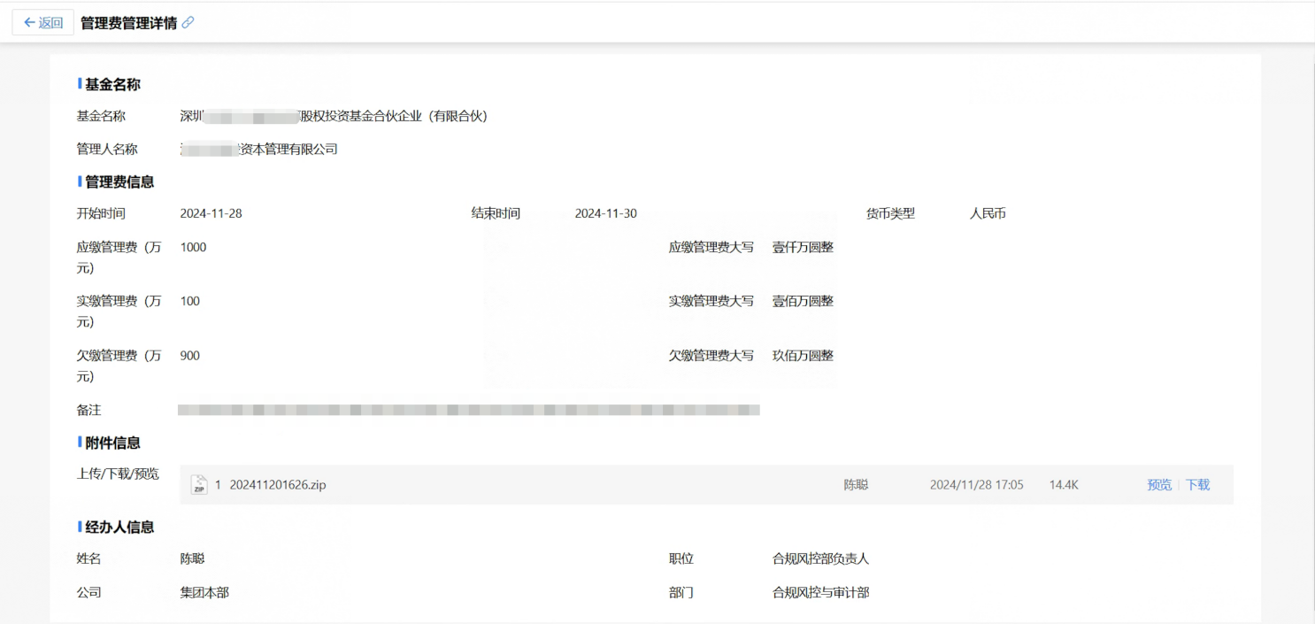
Task: Click the 应缴管理费大写 label
Action: click(711, 248)
